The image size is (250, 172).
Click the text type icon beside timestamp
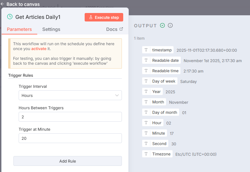click(146, 50)
